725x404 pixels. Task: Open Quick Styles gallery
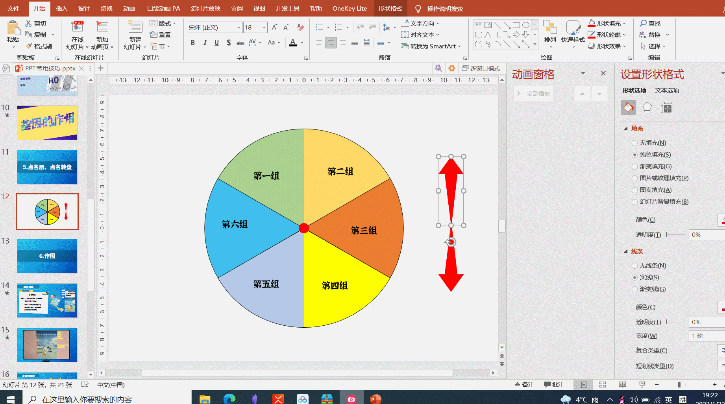click(x=573, y=33)
